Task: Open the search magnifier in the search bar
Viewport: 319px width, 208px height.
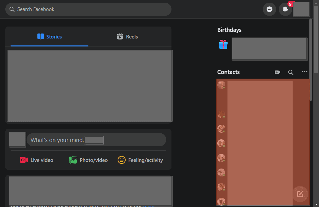Action: click(11, 9)
